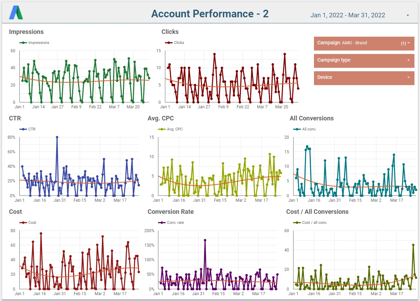Screen dimensions: 420x301
Task: Open the date range dropdown arrow
Action: pos(408,15)
